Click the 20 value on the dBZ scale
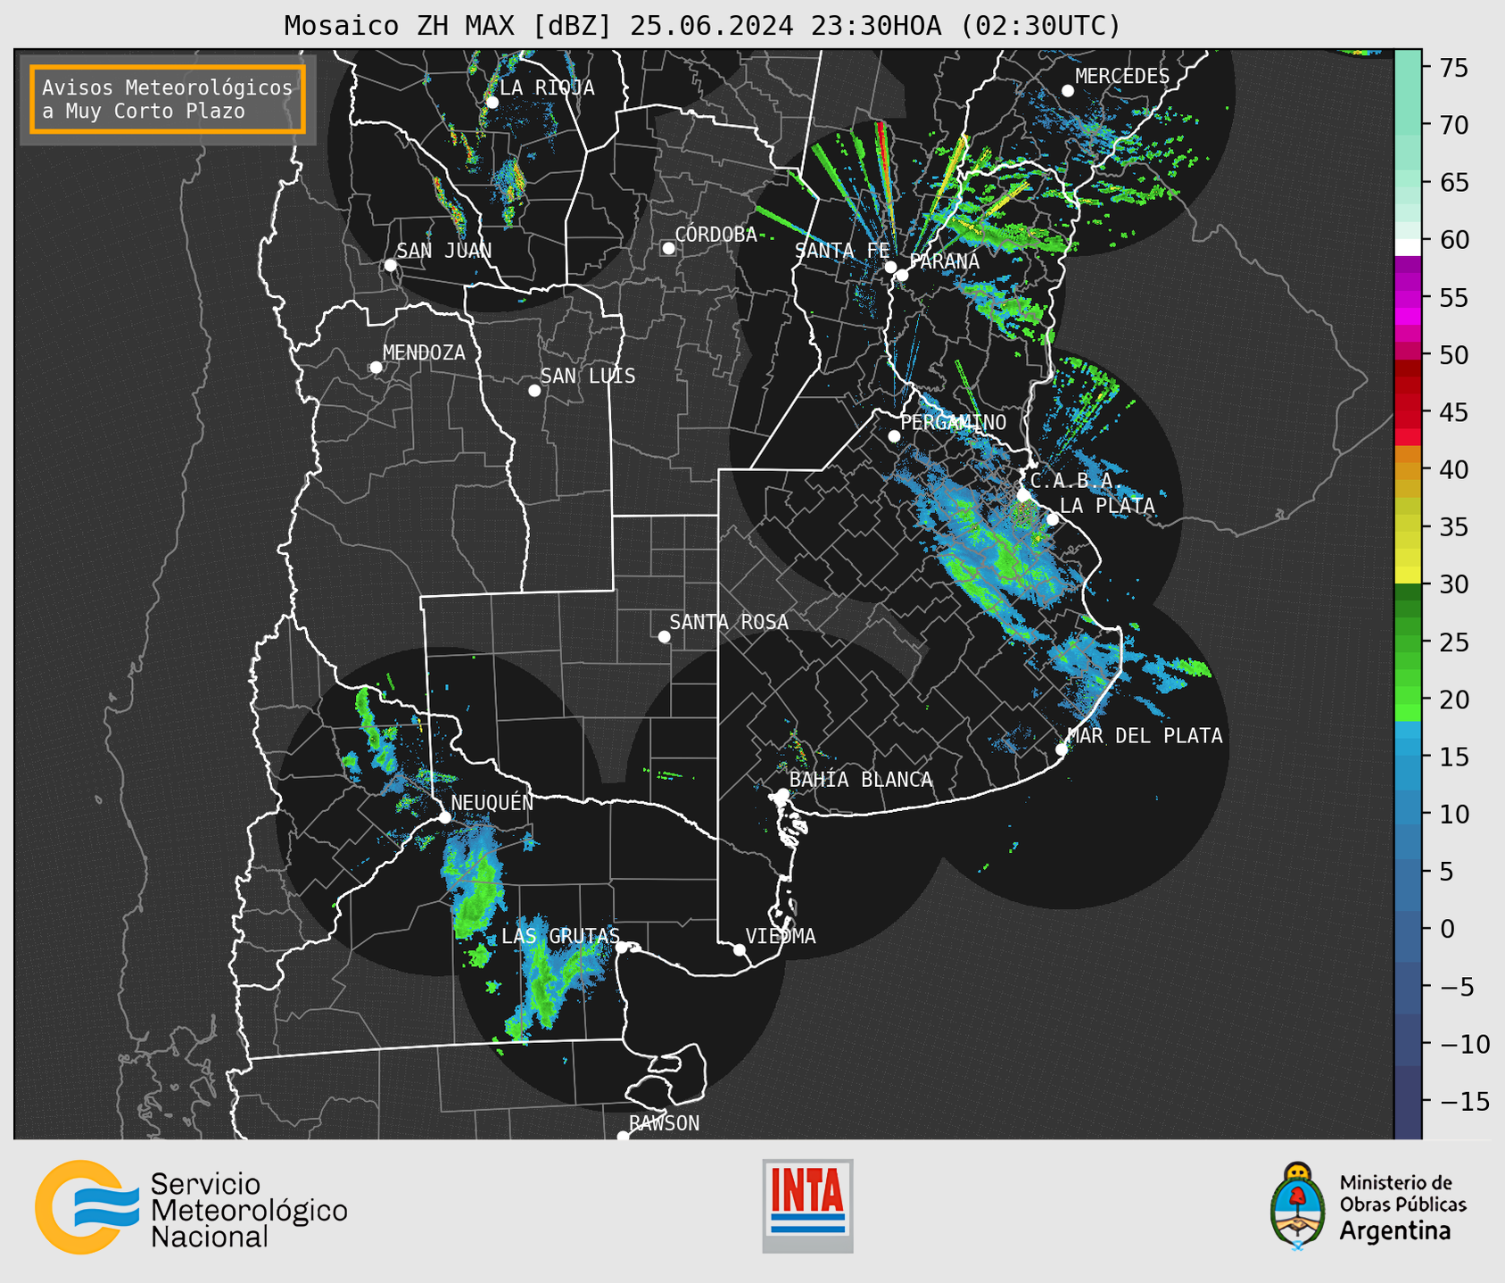The image size is (1505, 1283). coord(1454,699)
